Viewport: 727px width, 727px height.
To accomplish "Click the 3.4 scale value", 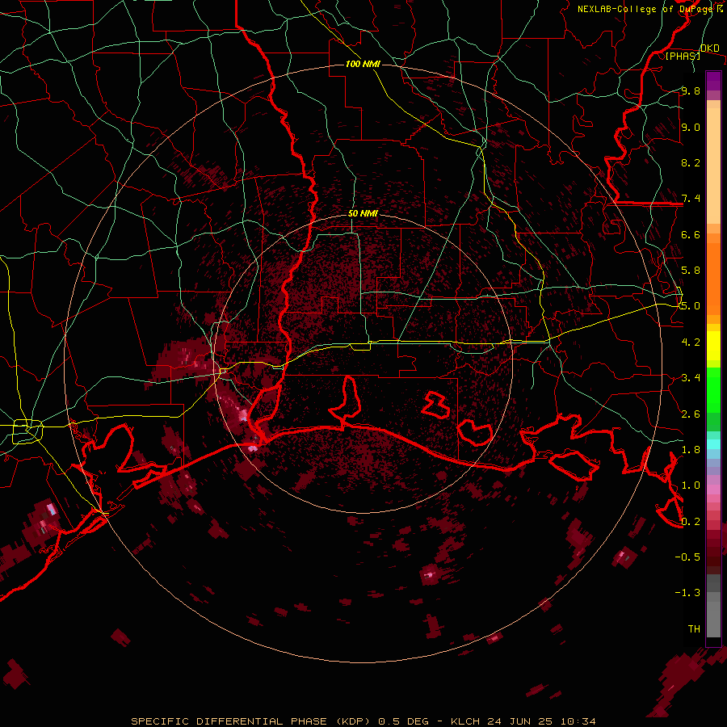I will tap(691, 378).
